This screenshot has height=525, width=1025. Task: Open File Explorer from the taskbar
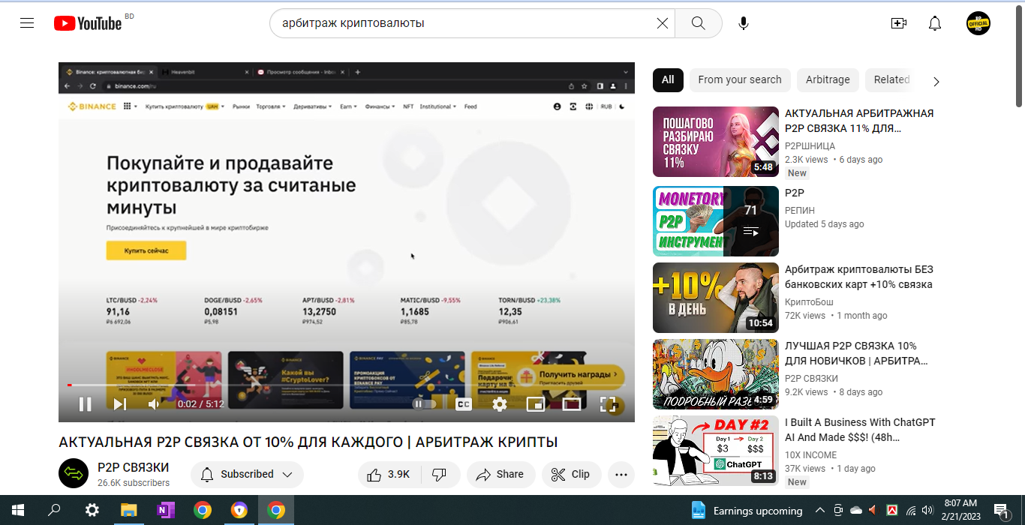click(128, 510)
